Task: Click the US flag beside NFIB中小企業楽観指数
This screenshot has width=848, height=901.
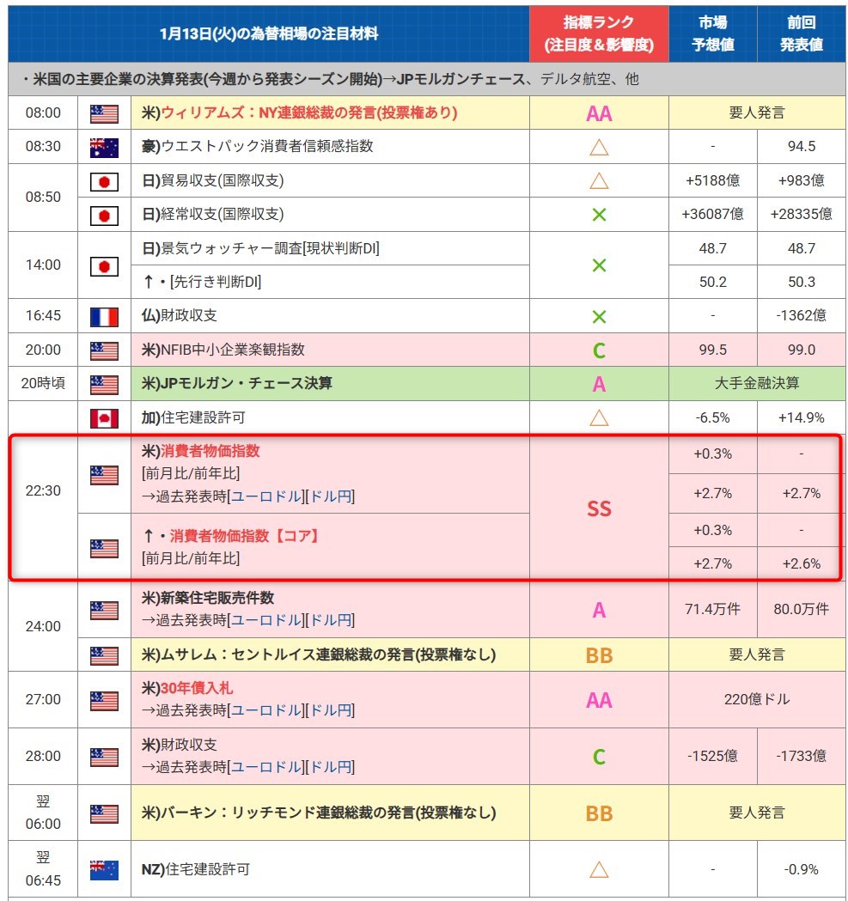Action: [104, 350]
